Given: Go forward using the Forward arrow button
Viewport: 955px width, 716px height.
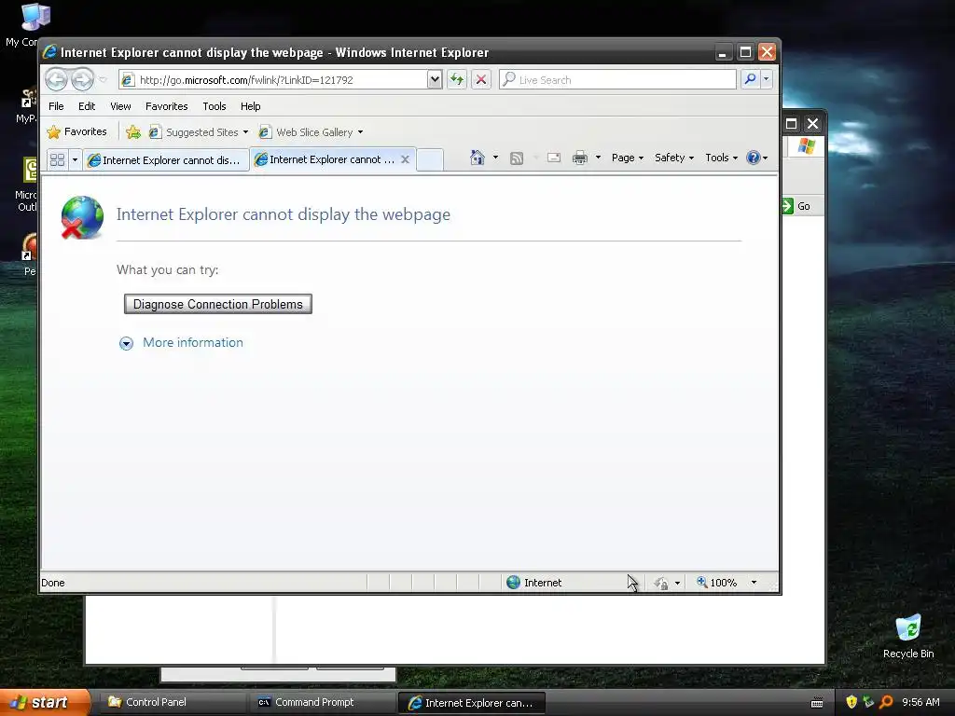Looking at the screenshot, I should (82, 79).
